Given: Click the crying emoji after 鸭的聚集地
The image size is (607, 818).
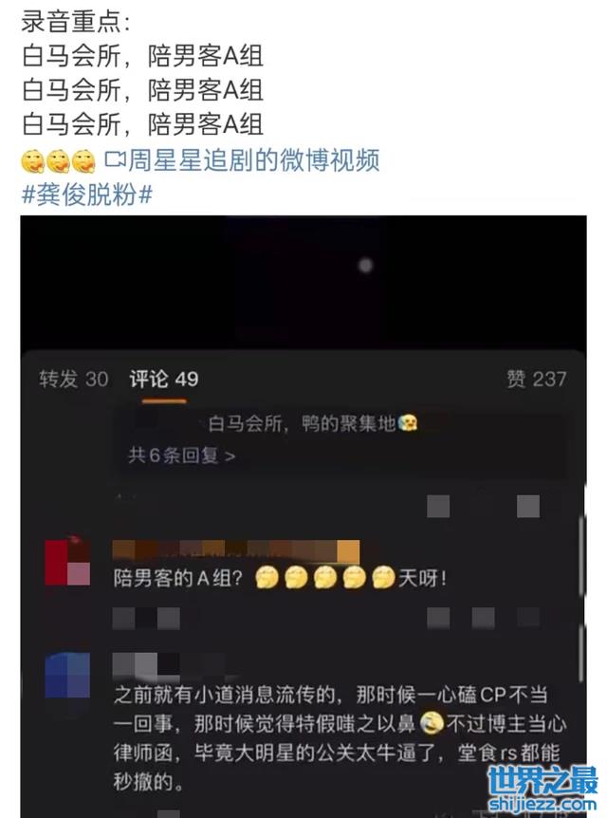Looking at the screenshot, I should [407, 422].
